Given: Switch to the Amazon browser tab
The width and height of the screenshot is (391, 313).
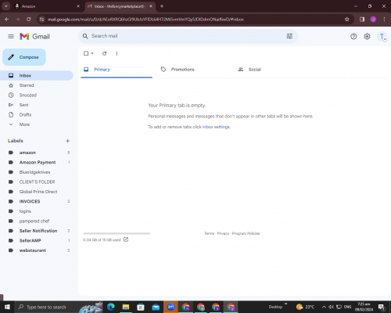Looking at the screenshot, I should coord(48,6).
